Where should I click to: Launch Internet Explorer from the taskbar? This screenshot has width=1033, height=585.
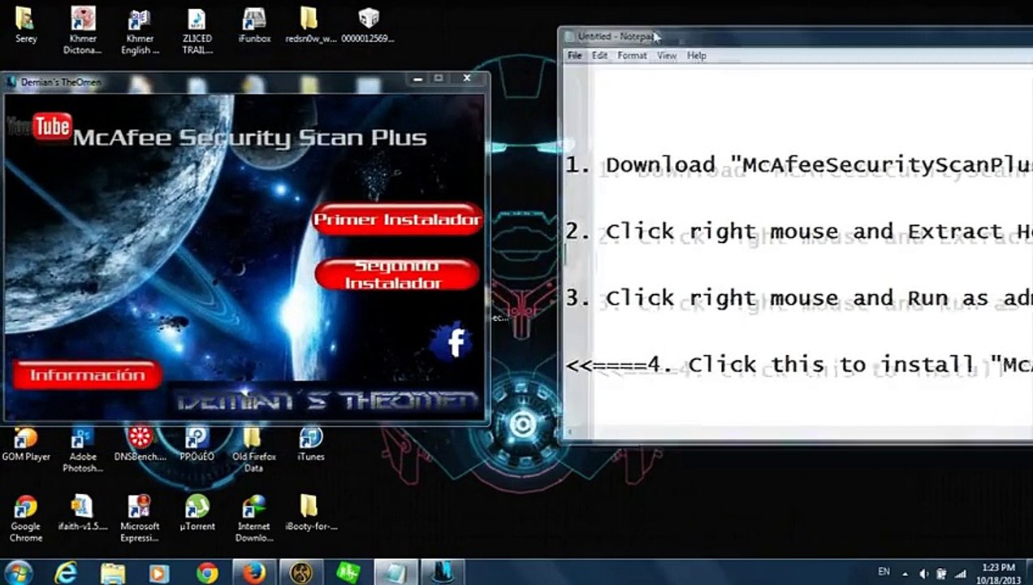pos(66,573)
